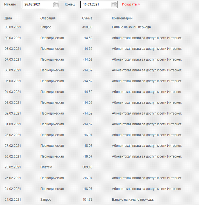Image resolution: width=199 pixels, height=205 pixels.
Task: Click the 01.03.2021 date cell
Action: (x=13, y=124)
